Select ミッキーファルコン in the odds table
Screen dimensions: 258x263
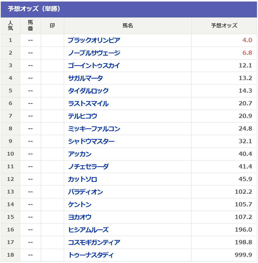coord(94,129)
